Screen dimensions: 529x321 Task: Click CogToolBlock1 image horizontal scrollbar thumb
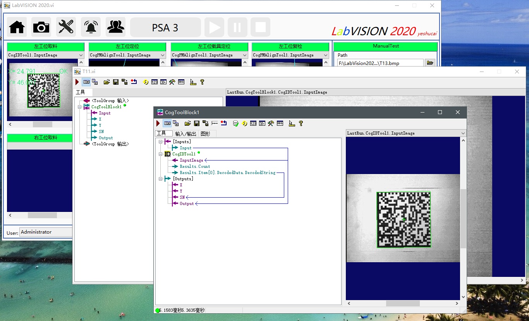coord(403,304)
